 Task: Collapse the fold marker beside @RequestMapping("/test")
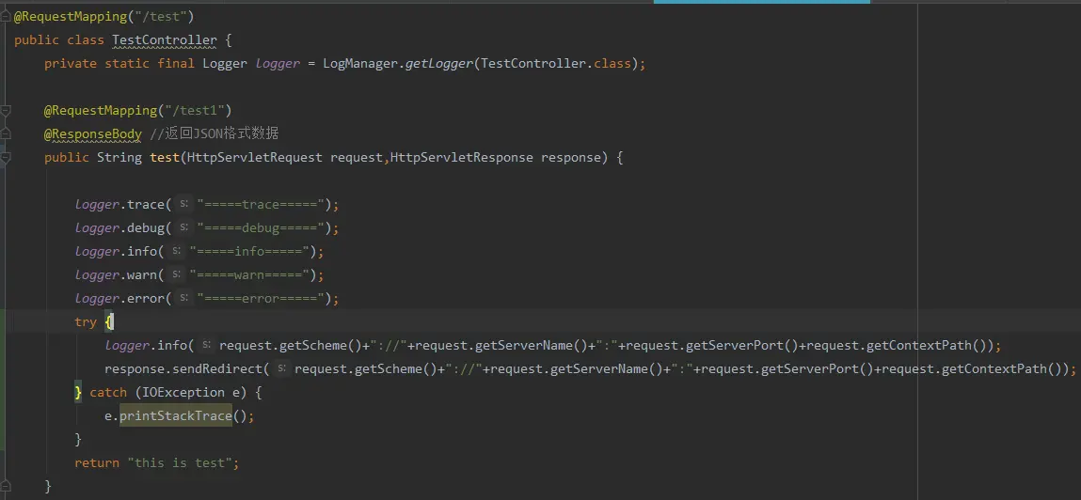6,16
